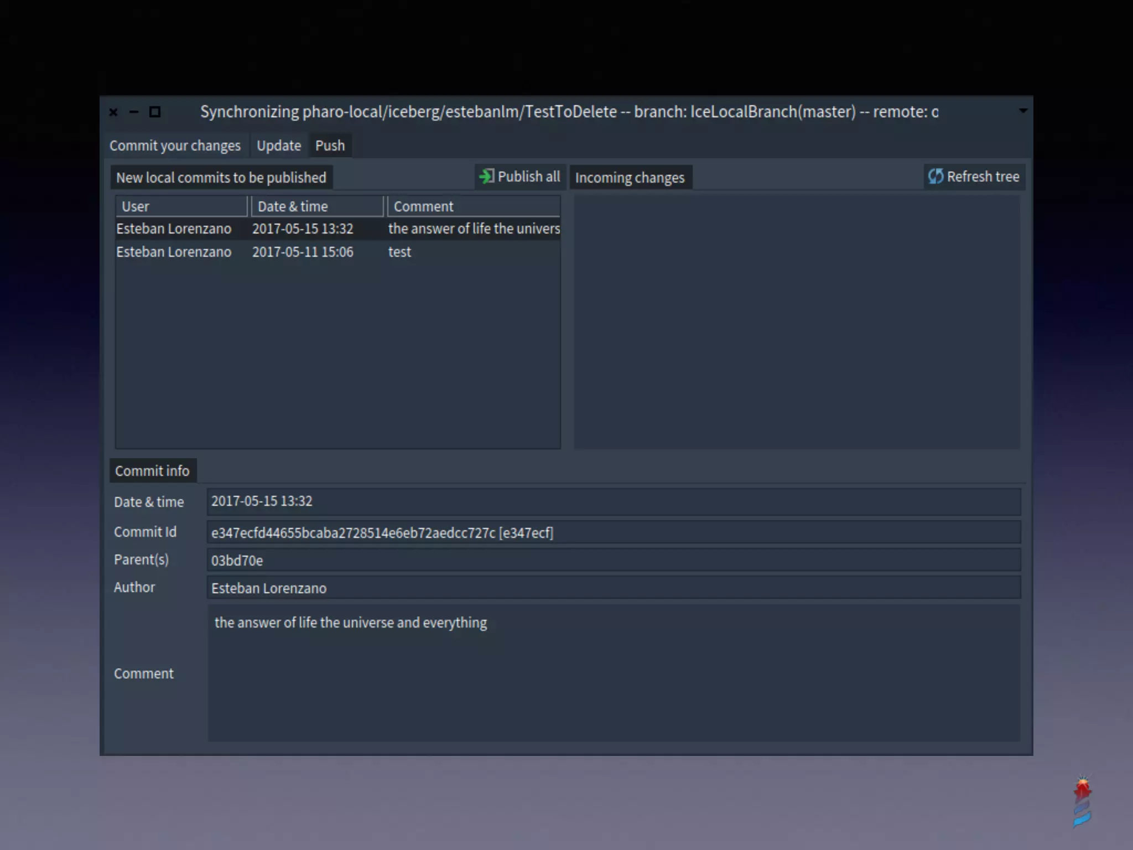Maximize the Synchronizing window

pyautogui.click(x=155, y=112)
